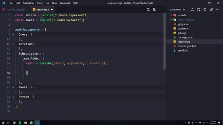This screenshot has height=125, width=223.
Task: Click the yarn.lock file icon
Action: pyautogui.click(x=175, y=50)
